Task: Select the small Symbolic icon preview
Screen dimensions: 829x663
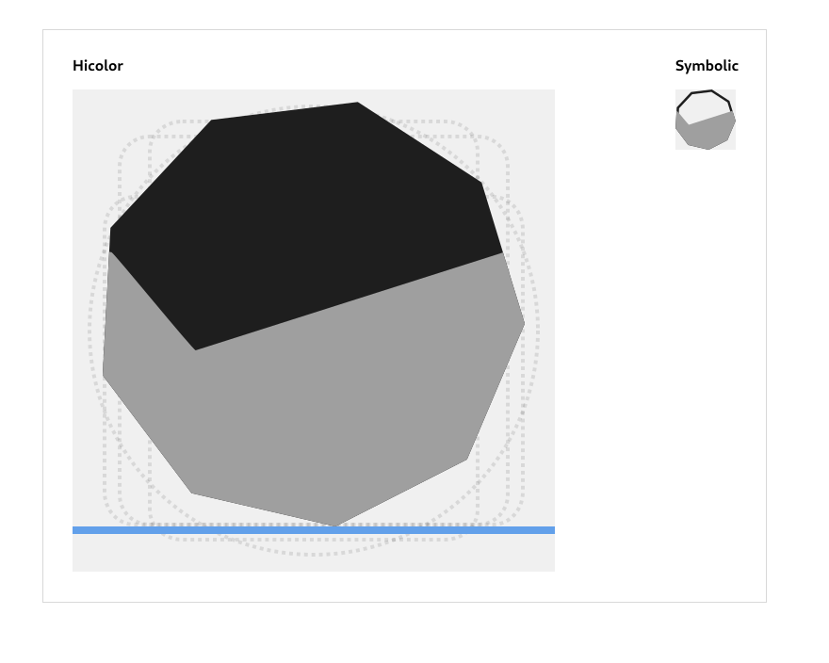Action: pos(705,120)
